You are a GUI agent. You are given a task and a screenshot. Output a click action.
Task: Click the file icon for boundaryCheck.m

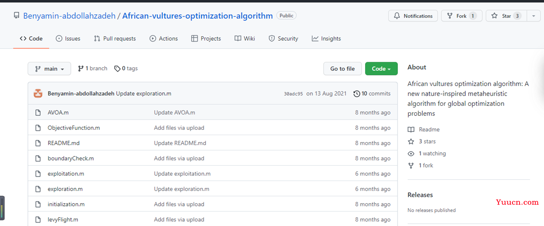pyautogui.click(x=38, y=159)
